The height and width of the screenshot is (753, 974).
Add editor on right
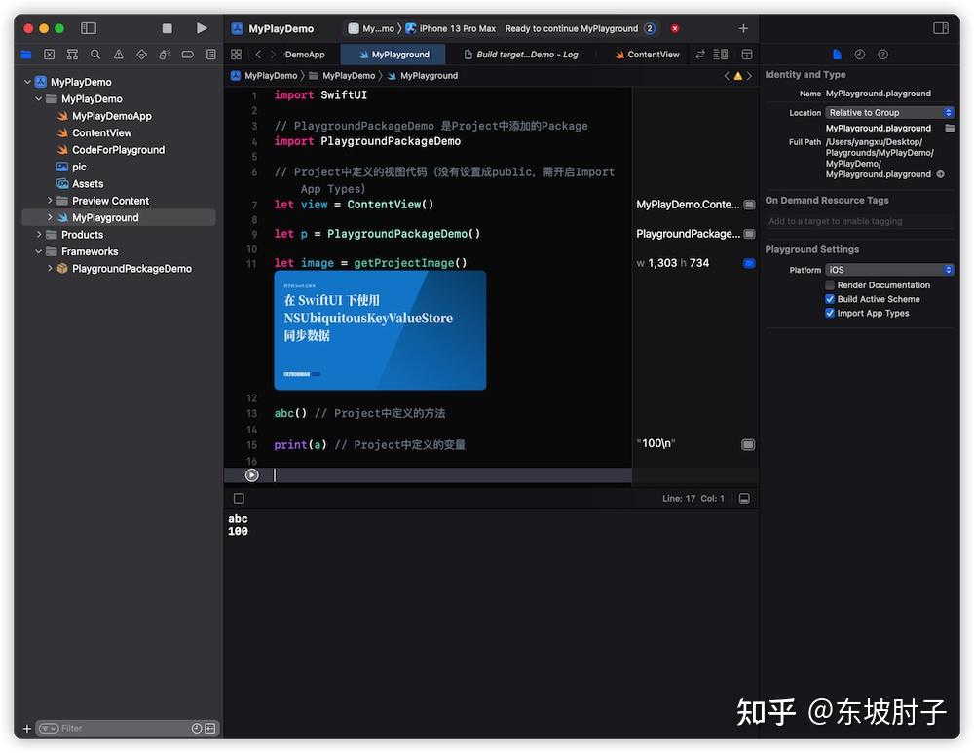747,55
